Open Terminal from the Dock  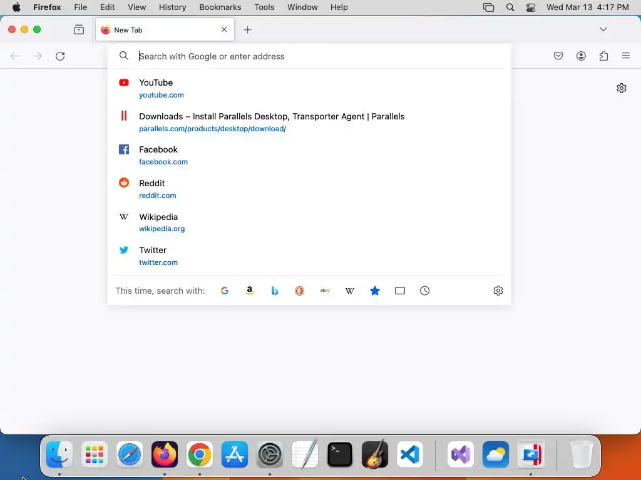point(340,454)
